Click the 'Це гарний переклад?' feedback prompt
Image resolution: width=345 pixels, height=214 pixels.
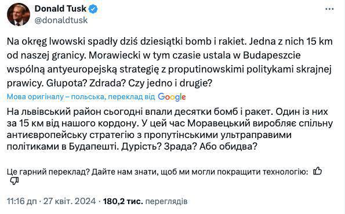48,172
